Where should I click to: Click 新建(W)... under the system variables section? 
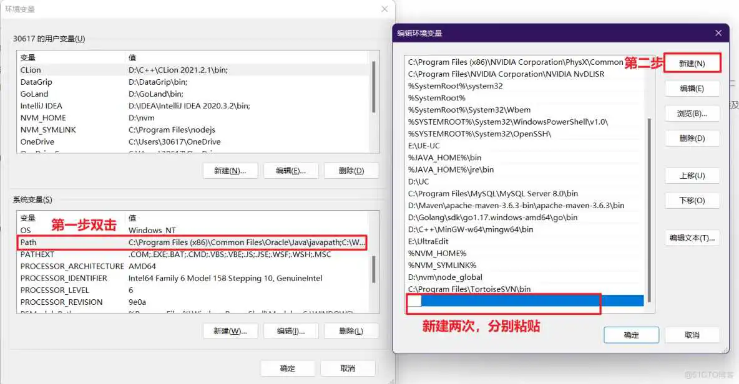tap(229, 330)
